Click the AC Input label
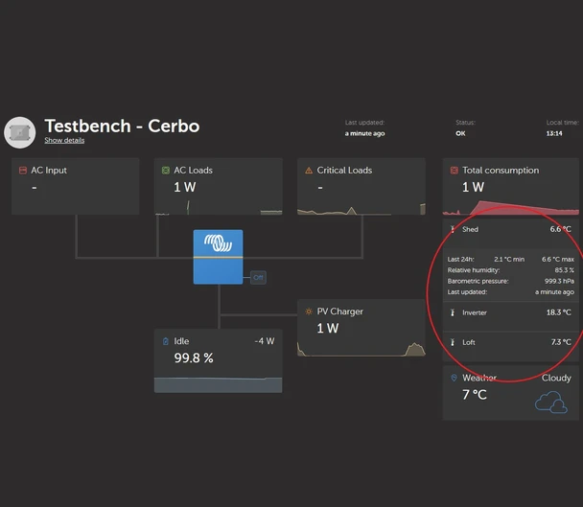This screenshot has width=583, height=507. pyautogui.click(x=49, y=171)
